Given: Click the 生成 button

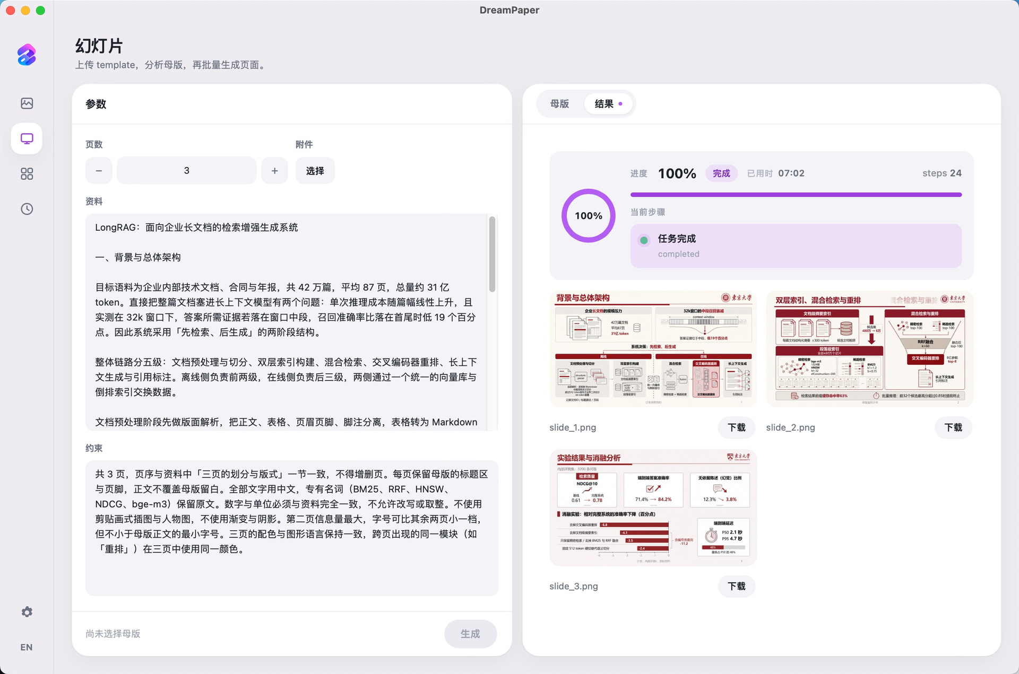Looking at the screenshot, I should coord(470,634).
